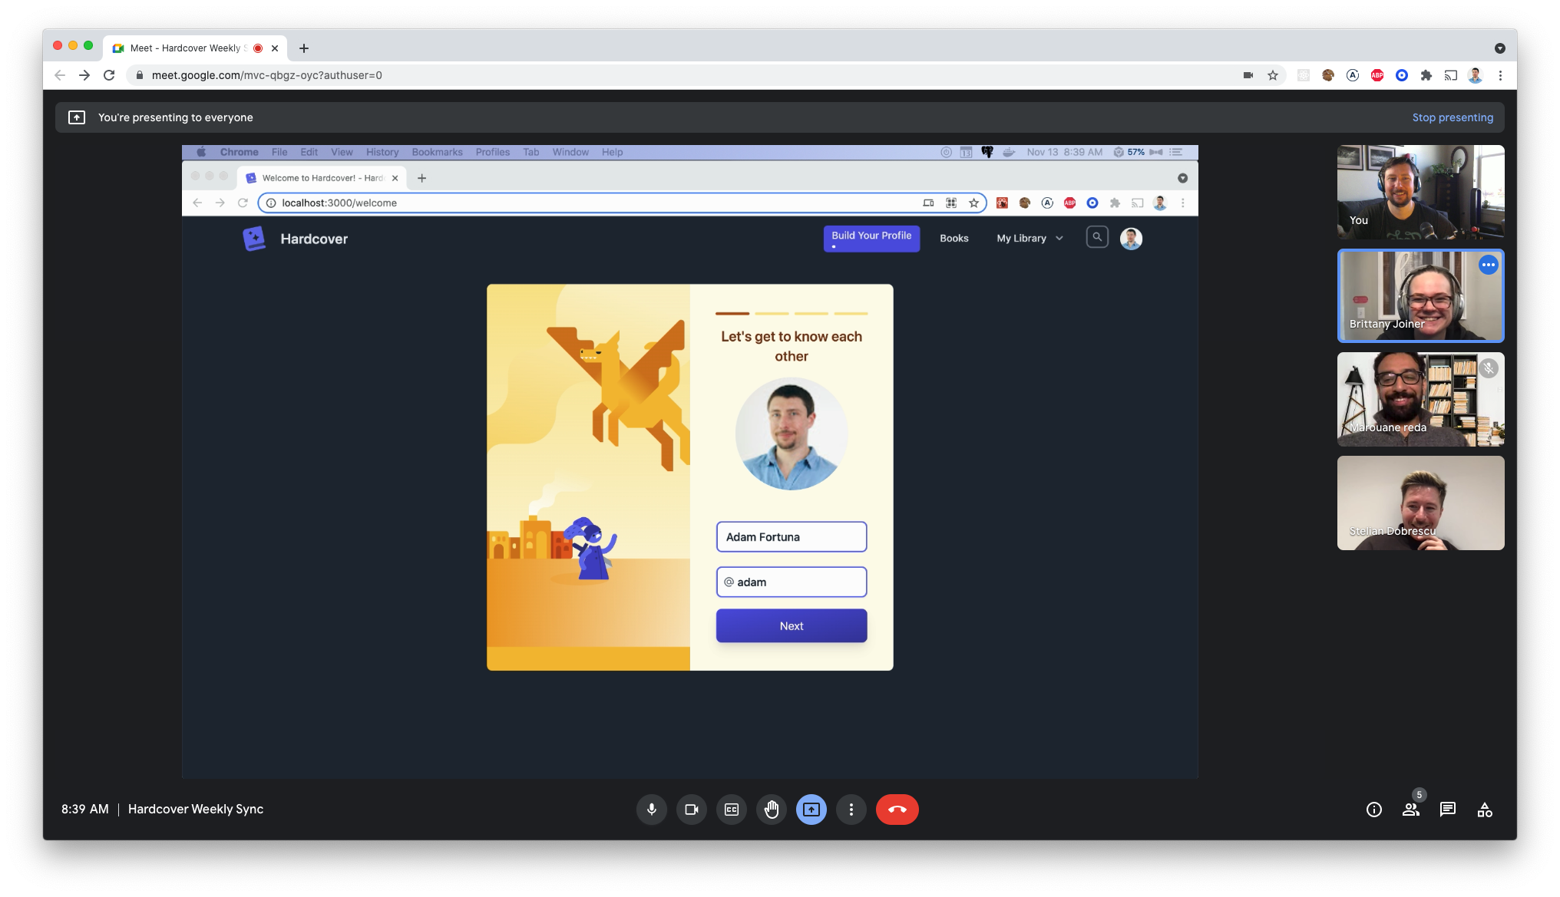Screen dimensions: 1560x897
Task: Show the participants list
Action: click(x=1411, y=810)
